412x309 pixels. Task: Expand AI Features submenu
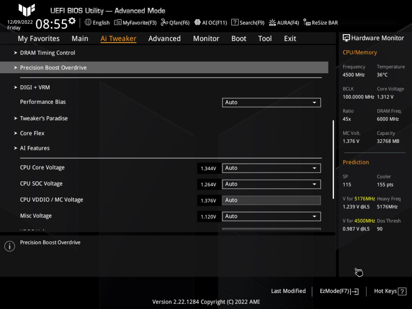(32, 148)
